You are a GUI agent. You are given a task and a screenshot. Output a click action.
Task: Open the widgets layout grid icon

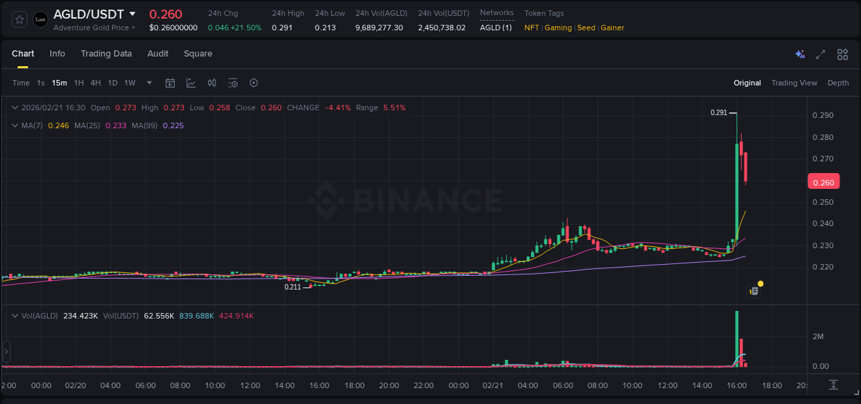841,54
